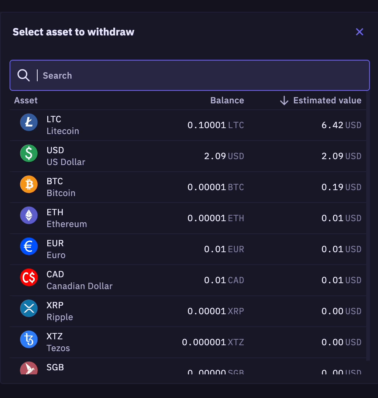Close the withdraw asset dialog

tap(360, 32)
